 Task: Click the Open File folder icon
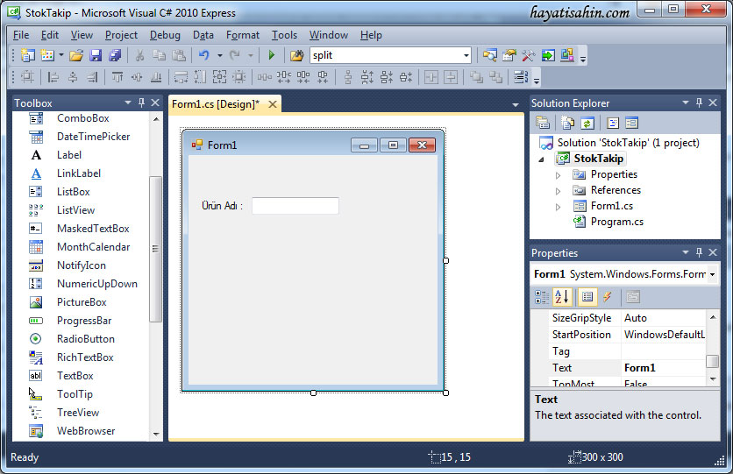coord(76,55)
